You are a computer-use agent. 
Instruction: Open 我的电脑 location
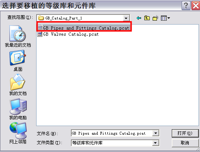18,109
